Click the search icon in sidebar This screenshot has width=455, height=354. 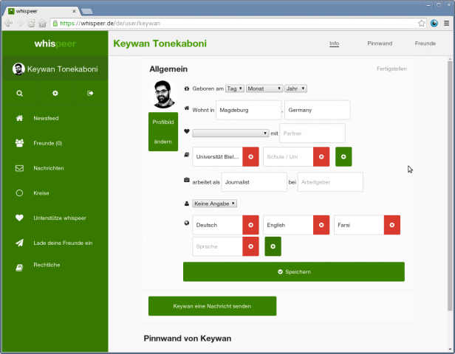[x=19, y=94]
